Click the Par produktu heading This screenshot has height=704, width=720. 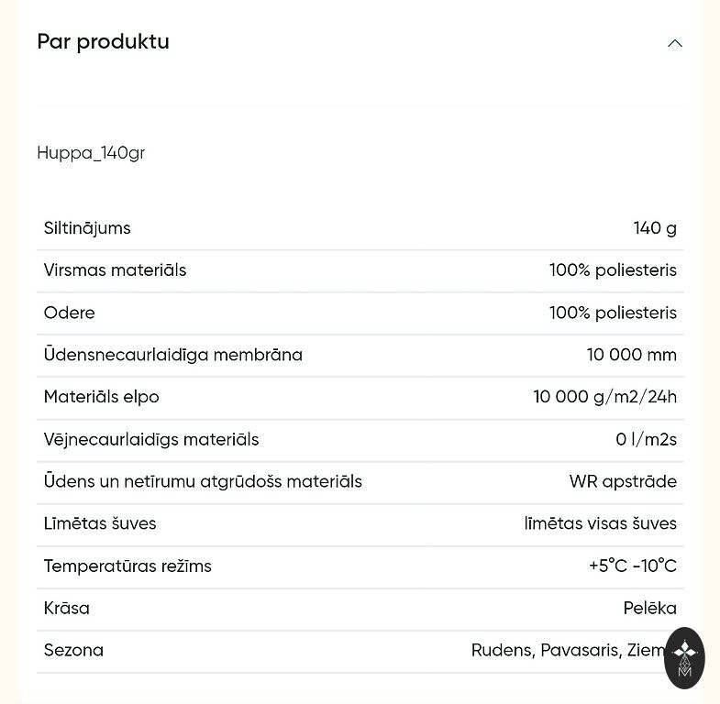tap(103, 42)
